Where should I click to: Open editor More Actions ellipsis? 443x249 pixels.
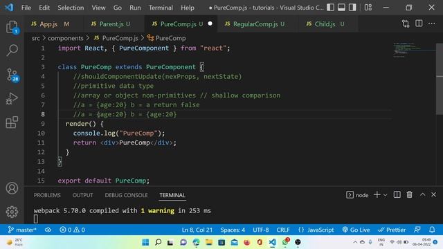[431, 24]
